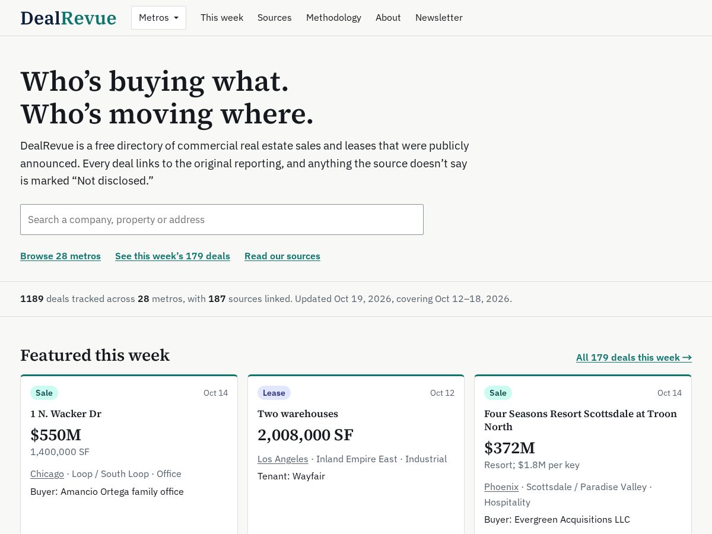The height and width of the screenshot is (534, 712).
Task: Select Tenant: Wayfair text
Action: pos(291,476)
